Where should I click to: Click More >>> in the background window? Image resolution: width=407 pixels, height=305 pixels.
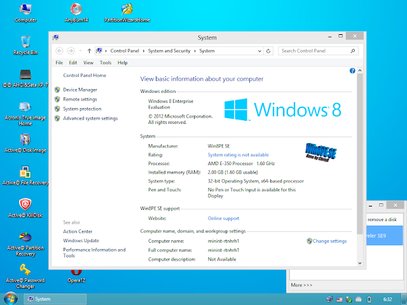301,285
